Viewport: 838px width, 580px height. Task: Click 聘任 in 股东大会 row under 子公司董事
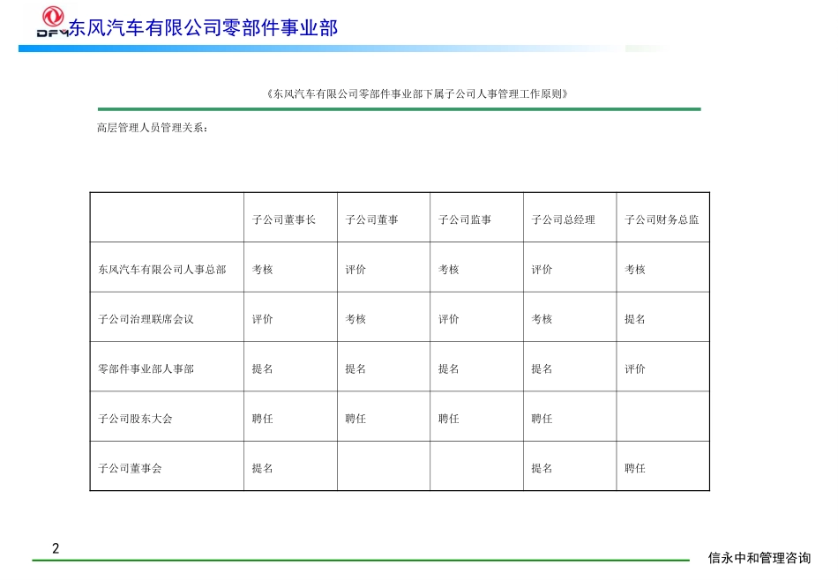[355, 418]
